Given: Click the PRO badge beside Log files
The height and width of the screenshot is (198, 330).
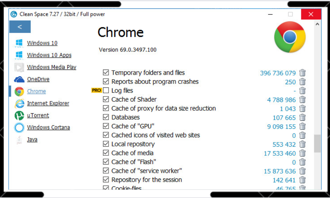Looking at the screenshot, I should (x=97, y=90).
